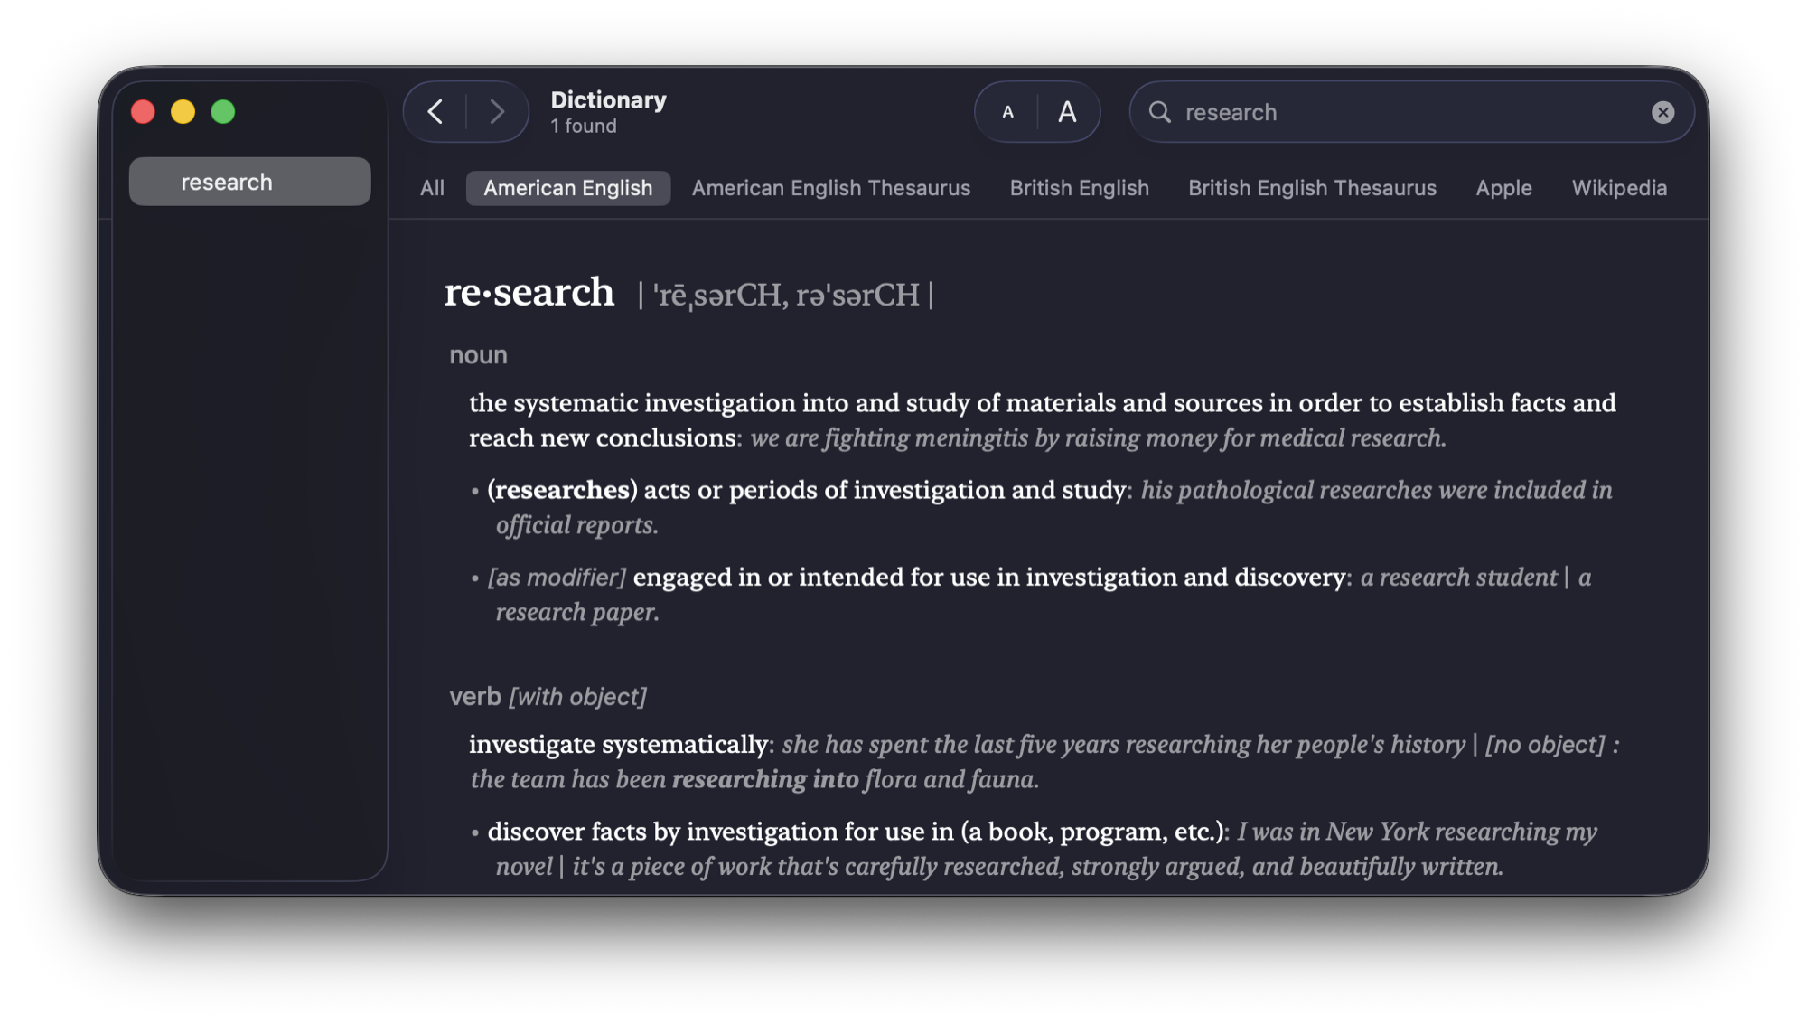The image size is (1807, 1025).
Task: View the American English Thesaurus results
Action: click(831, 188)
